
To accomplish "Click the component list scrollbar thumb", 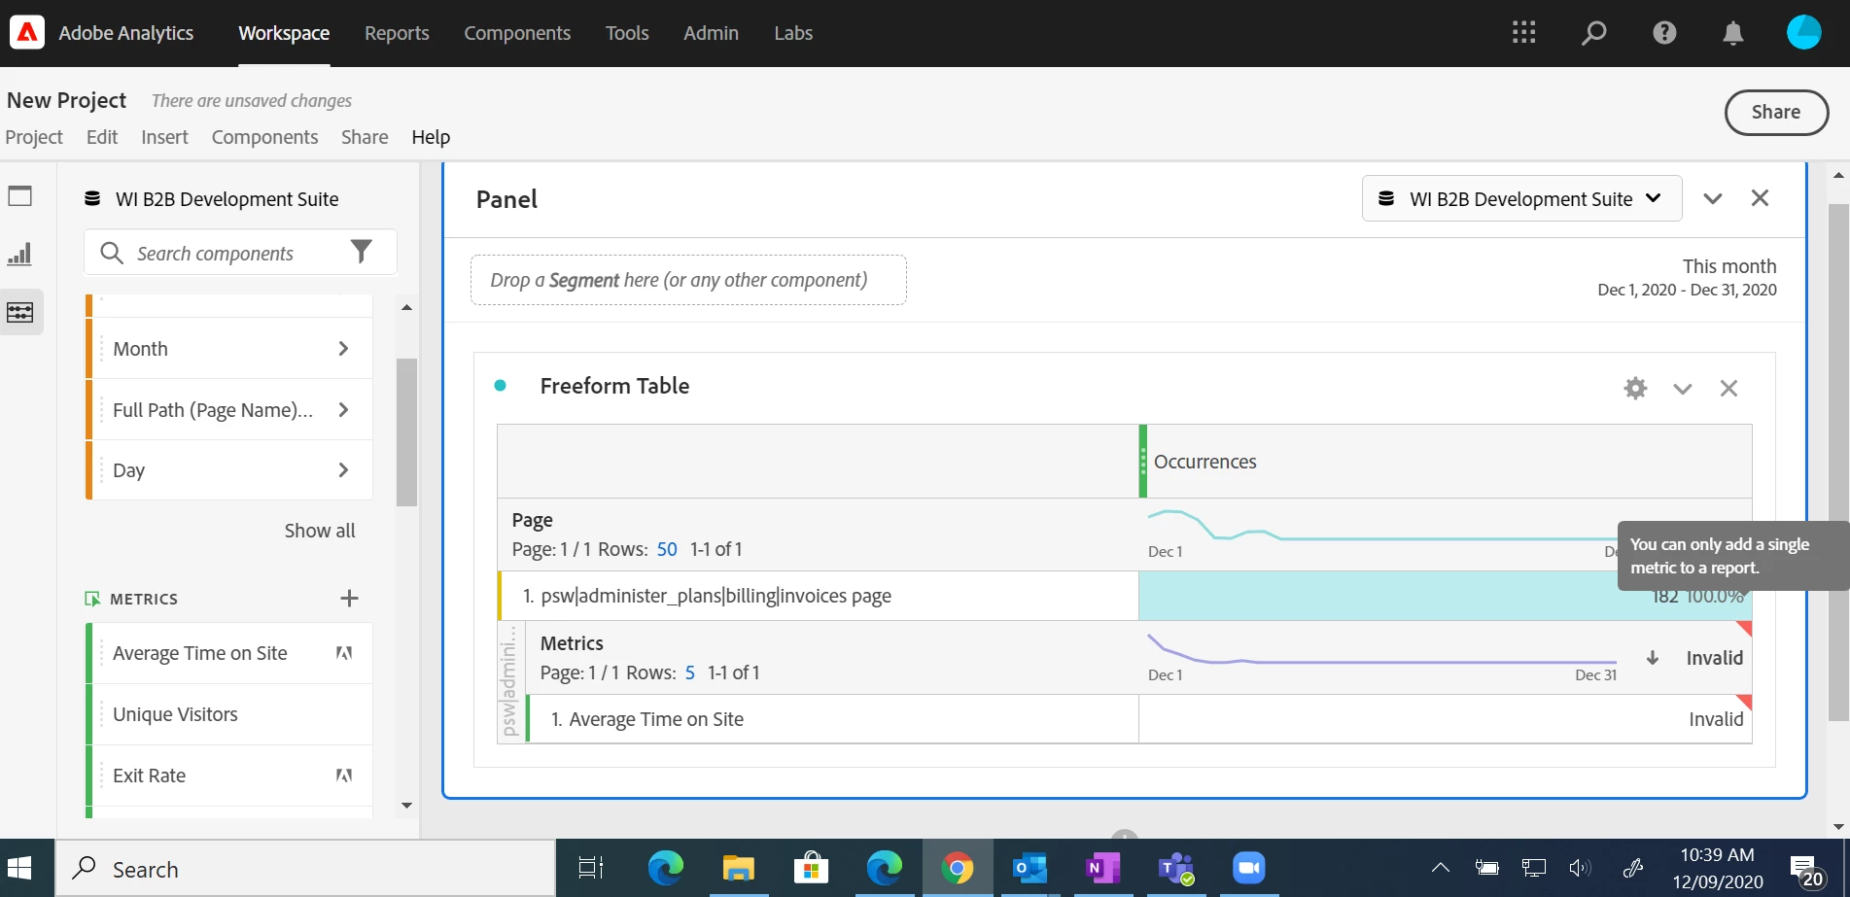I will (x=406, y=432).
